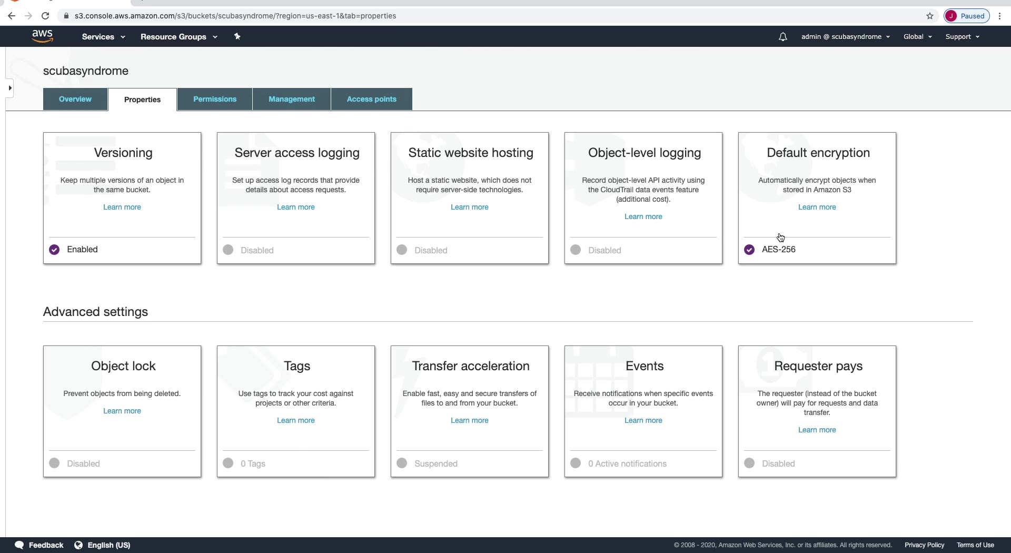Click the Versioning Enabled status check

pos(54,250)
